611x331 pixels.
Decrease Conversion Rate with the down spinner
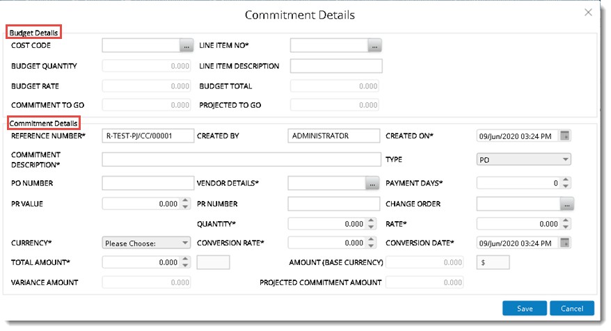[x=371, y=246]
